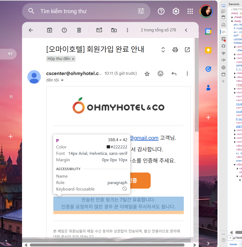The width and height of the screenshot is (242, 247).
Task: Go to the newer email with the chevron
Action: (186, 30)
